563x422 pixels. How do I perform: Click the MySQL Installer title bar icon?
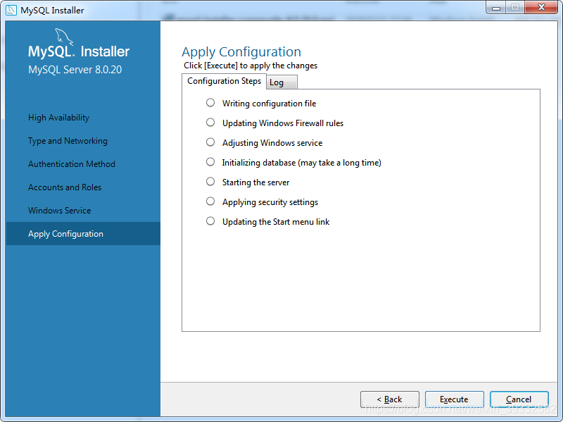[11, 10]
